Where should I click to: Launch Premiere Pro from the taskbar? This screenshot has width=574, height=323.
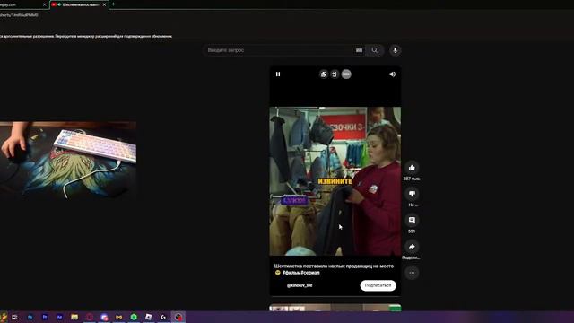45,317
